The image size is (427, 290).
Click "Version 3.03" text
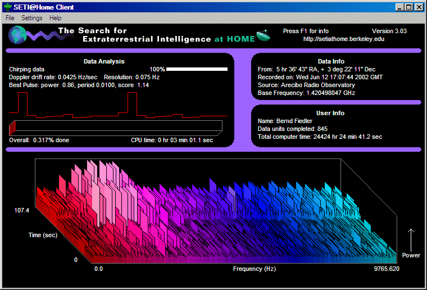[x=389, y=31]
